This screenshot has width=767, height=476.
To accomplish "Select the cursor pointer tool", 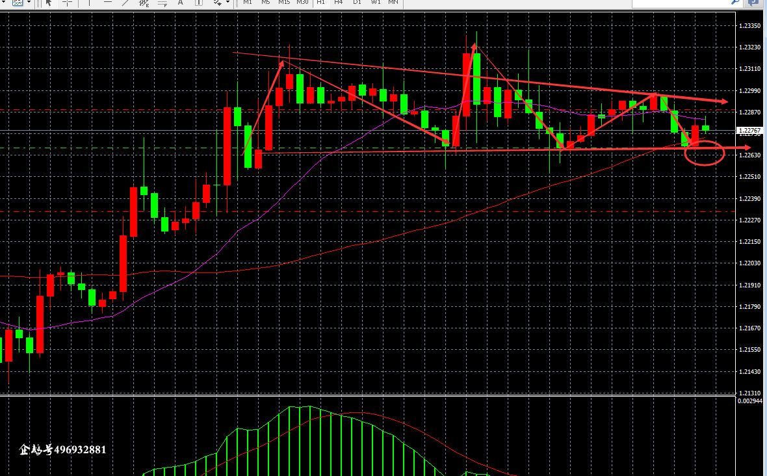I will coord(49,3).
